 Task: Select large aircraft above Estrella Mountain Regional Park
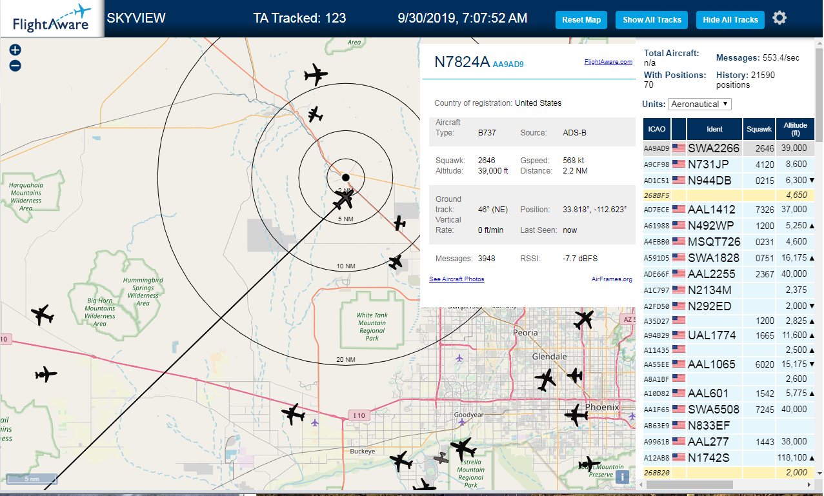point(463,447)
